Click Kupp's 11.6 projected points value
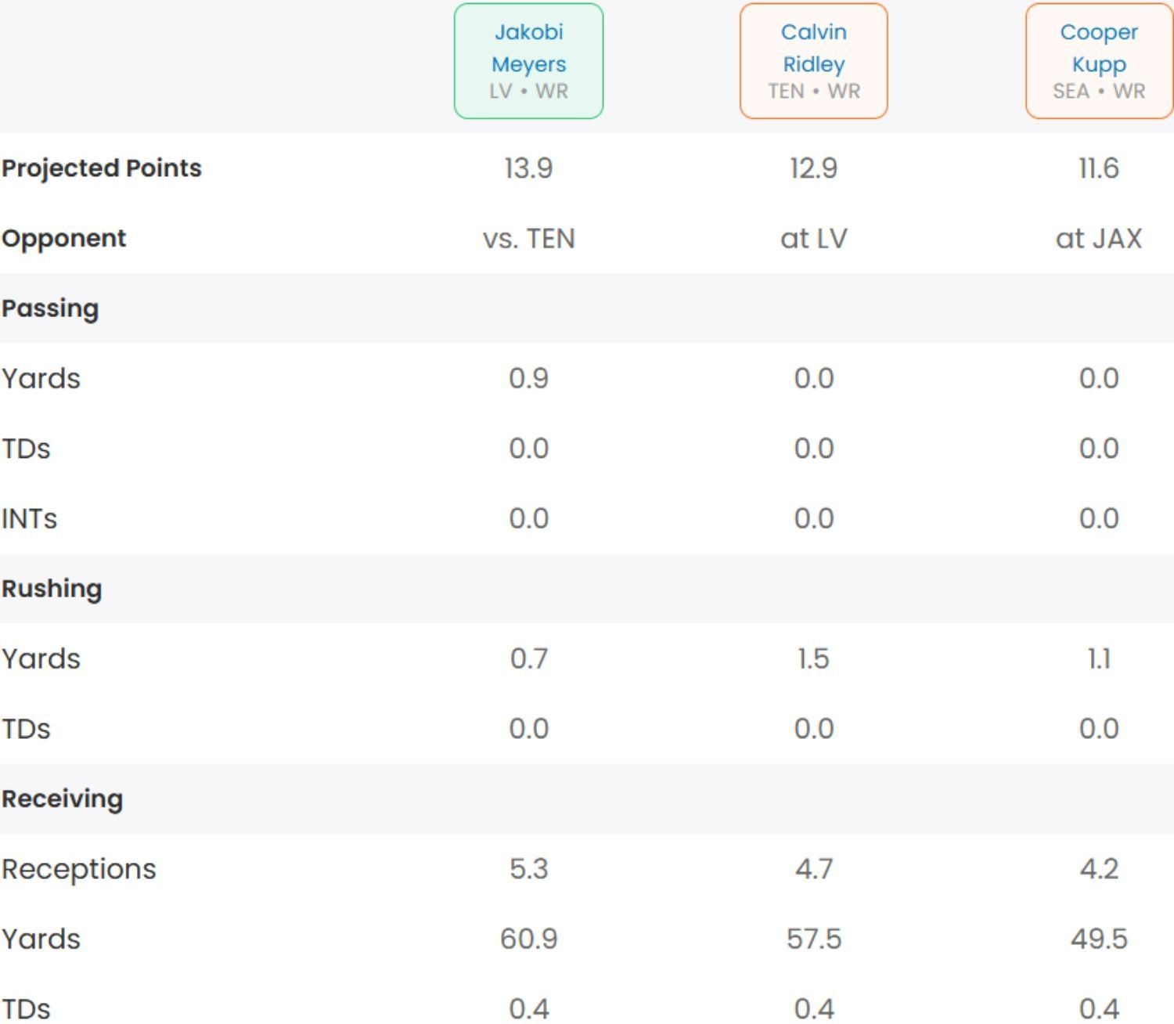 (1099, 168)
